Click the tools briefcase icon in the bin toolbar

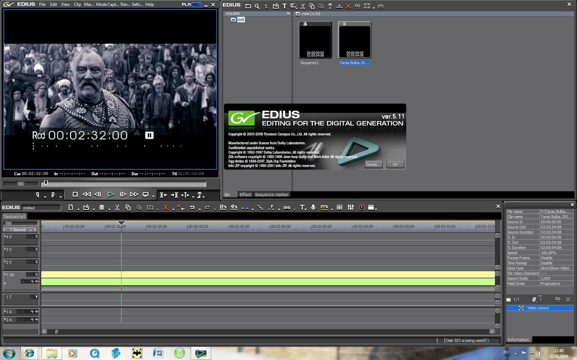coord(380,6)
